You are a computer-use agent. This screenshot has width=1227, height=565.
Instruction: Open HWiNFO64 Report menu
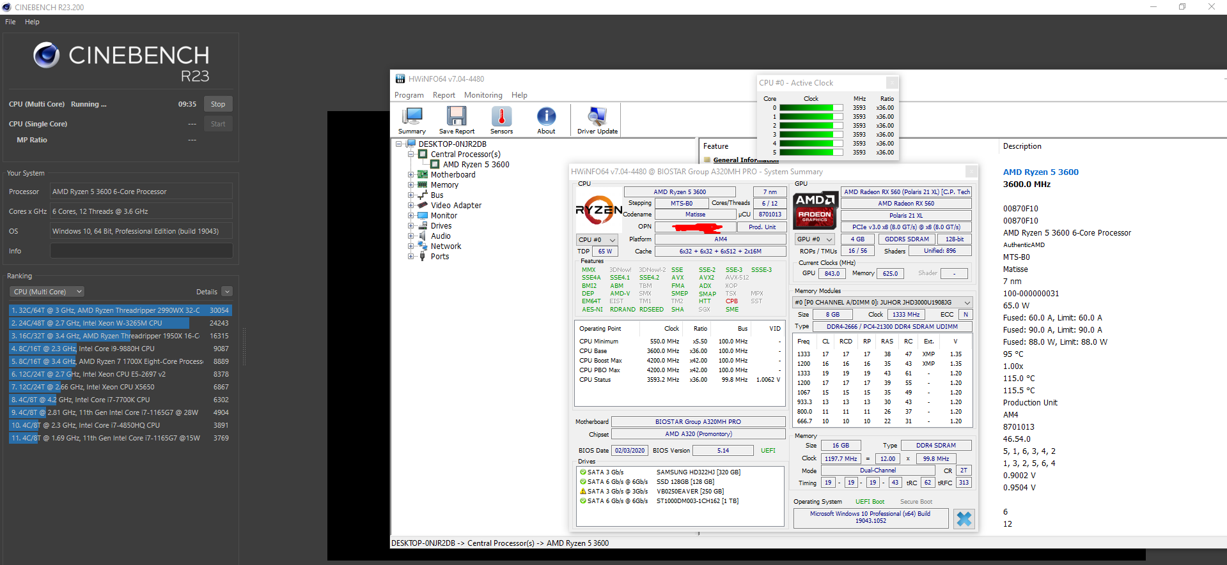click(x=444, y=95)
